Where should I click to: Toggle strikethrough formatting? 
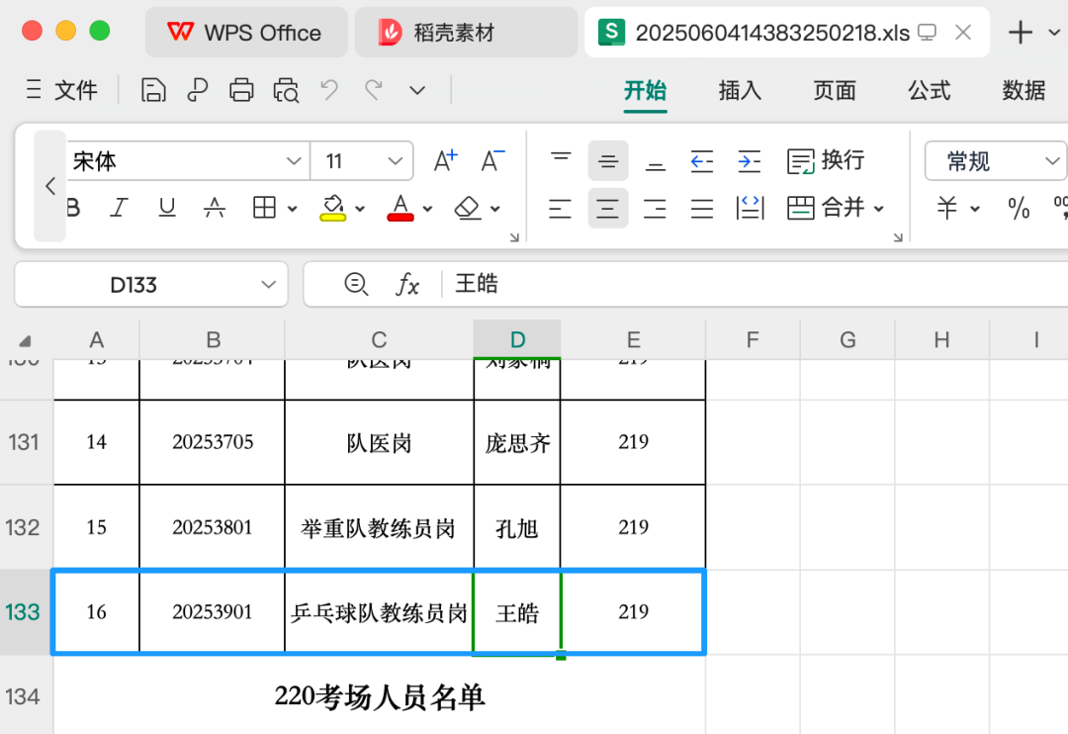coord(215,208)
